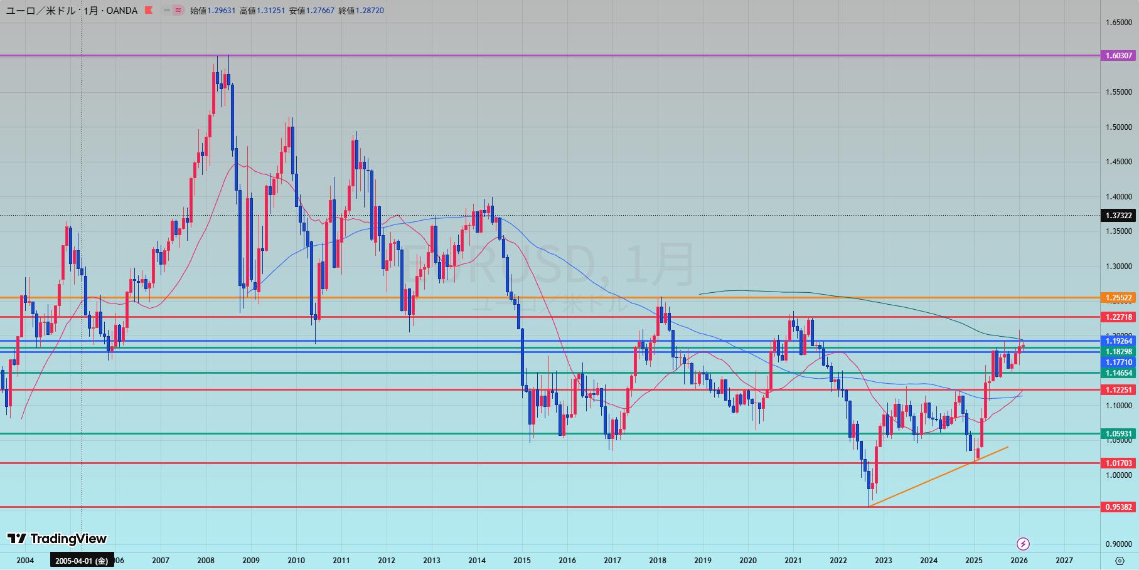The width and height of the screenshot is (1139, 570).
Task: Toggle the grey dash button in the legend
Action: coord(167,11)
